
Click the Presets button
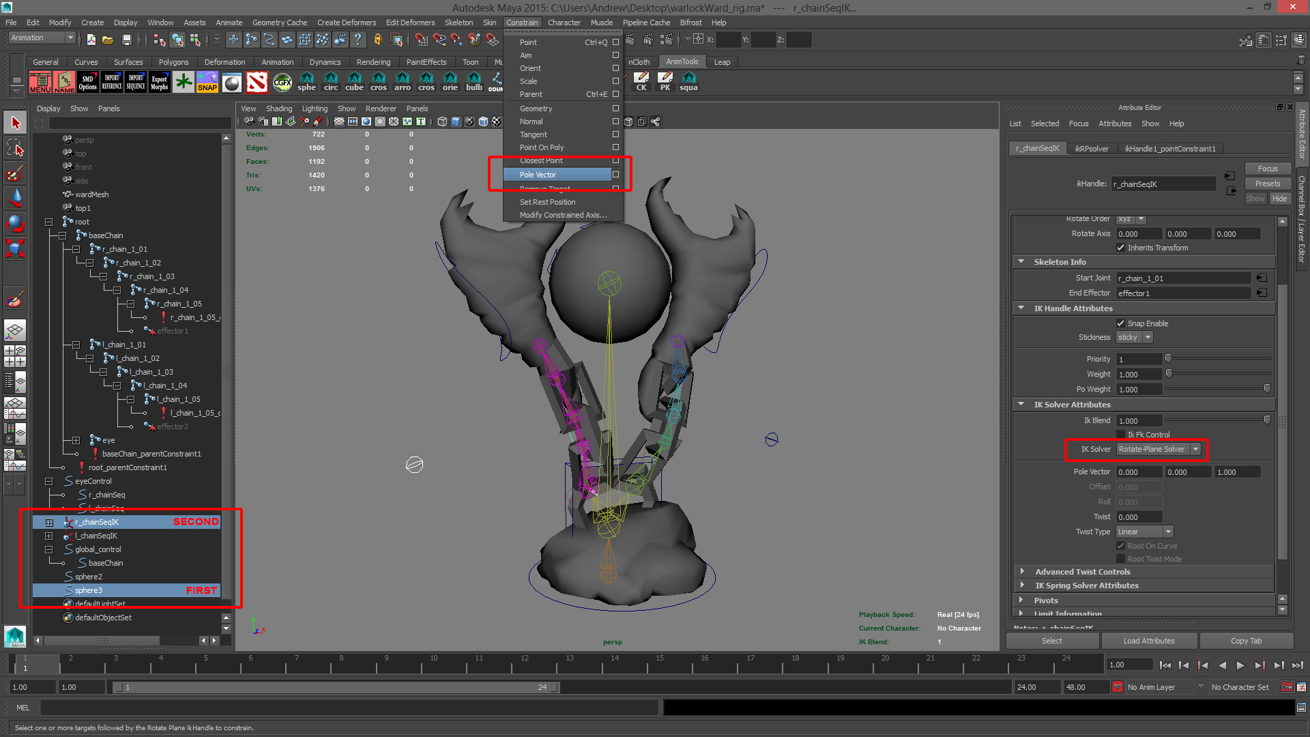coord(1267,184)
